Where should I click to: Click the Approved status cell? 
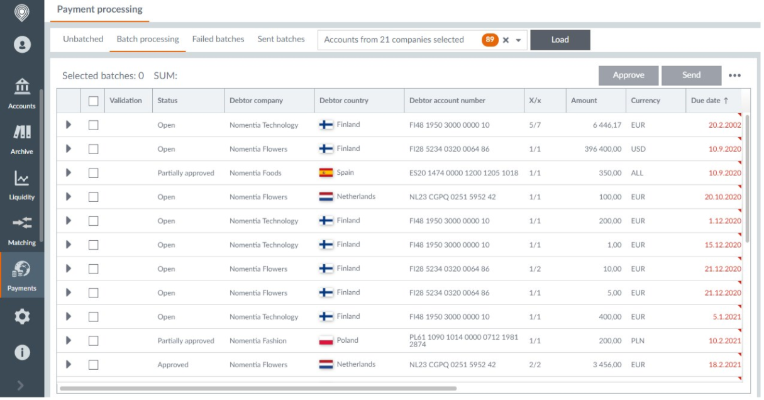coord(173,365)
